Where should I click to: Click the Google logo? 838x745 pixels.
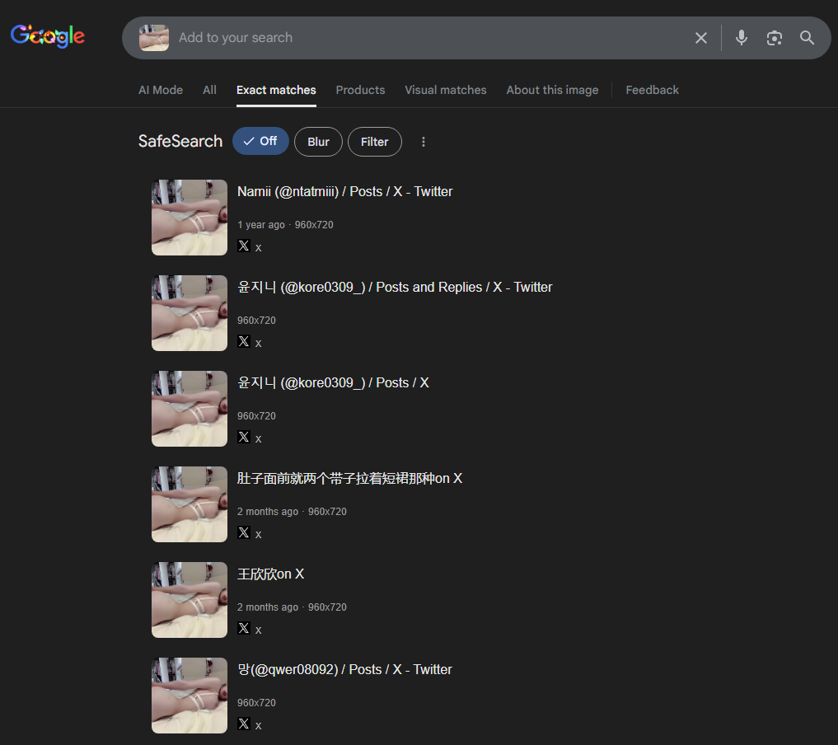pyautogui.click(x=48, y=36)
